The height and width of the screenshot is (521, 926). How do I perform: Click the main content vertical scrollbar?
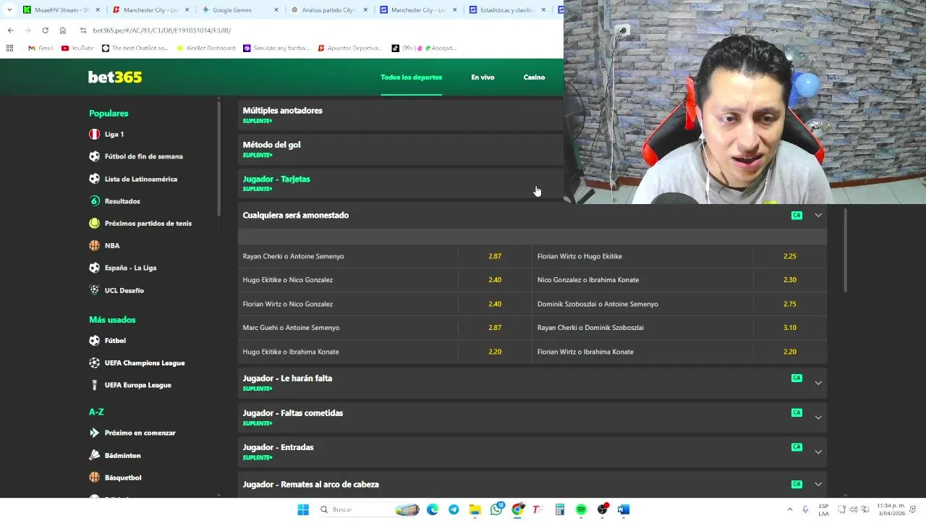844,251
